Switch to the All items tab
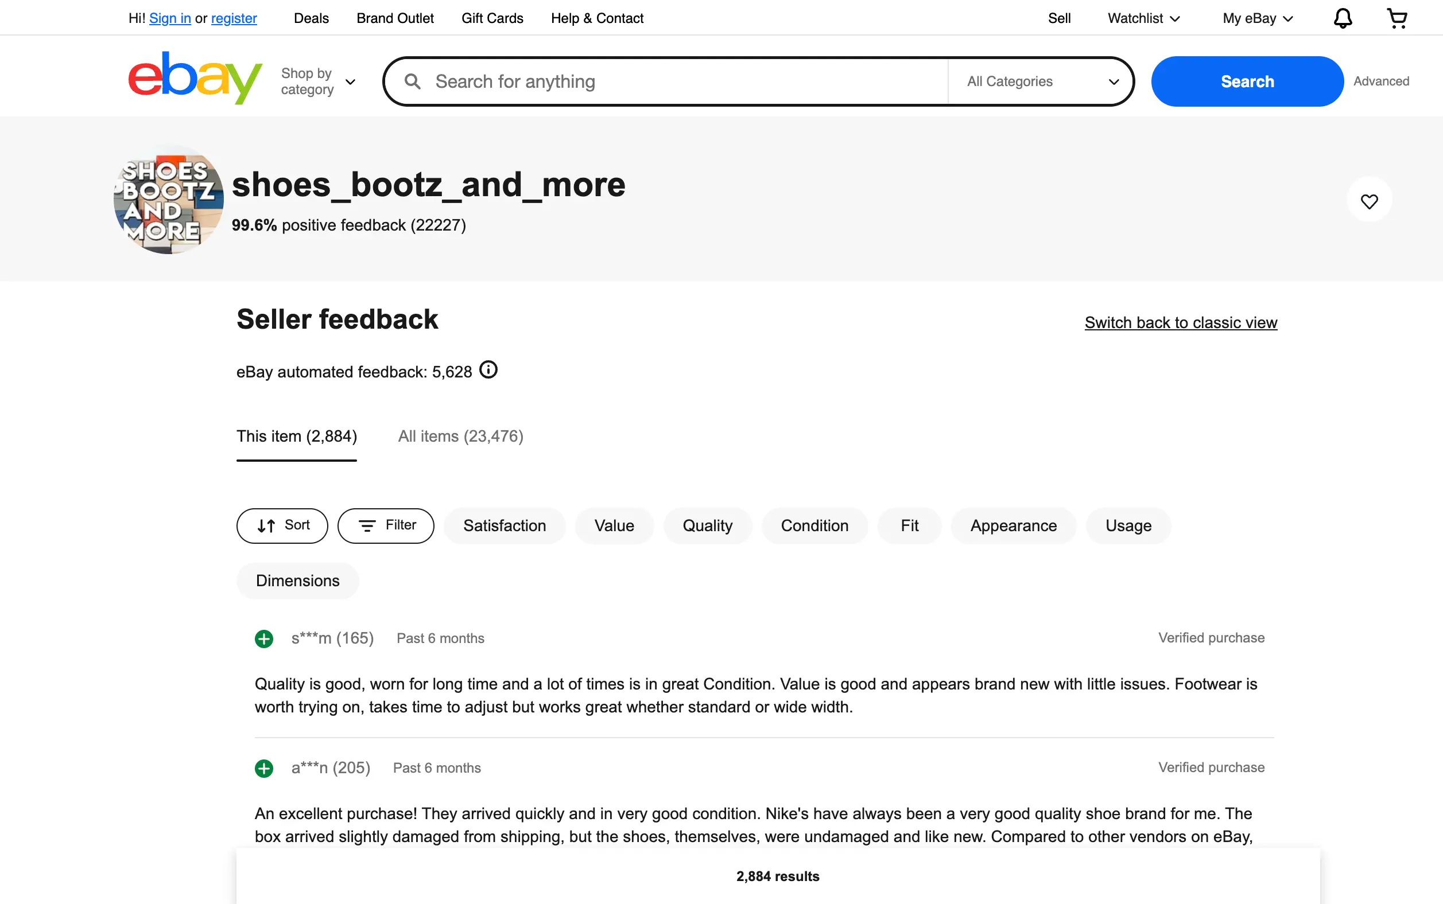1443x904 pixels. click(x=460, y=437)
